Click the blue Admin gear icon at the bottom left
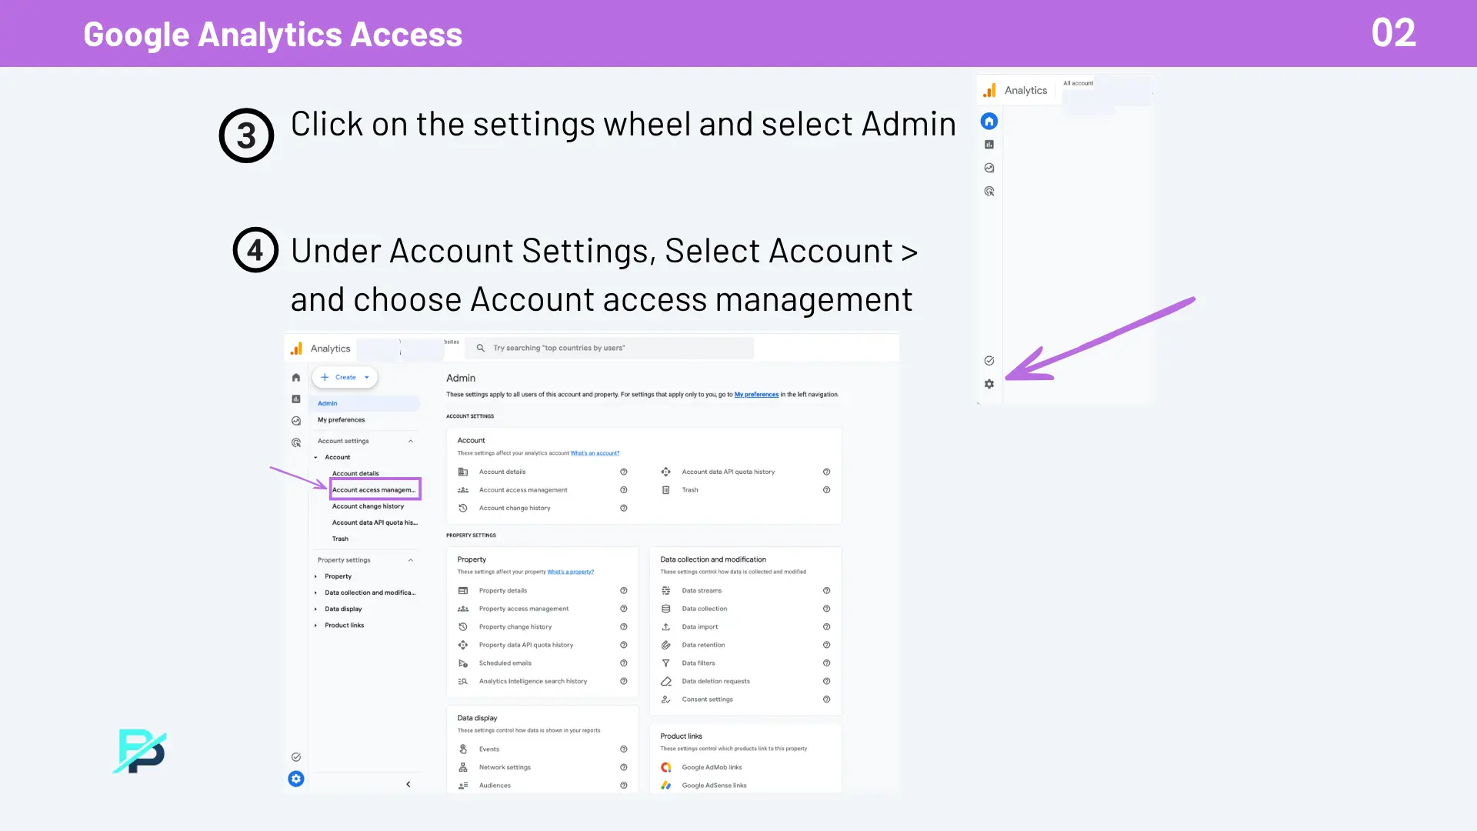This screenshot has height=831, width=1477. click(x=296, y=779)
